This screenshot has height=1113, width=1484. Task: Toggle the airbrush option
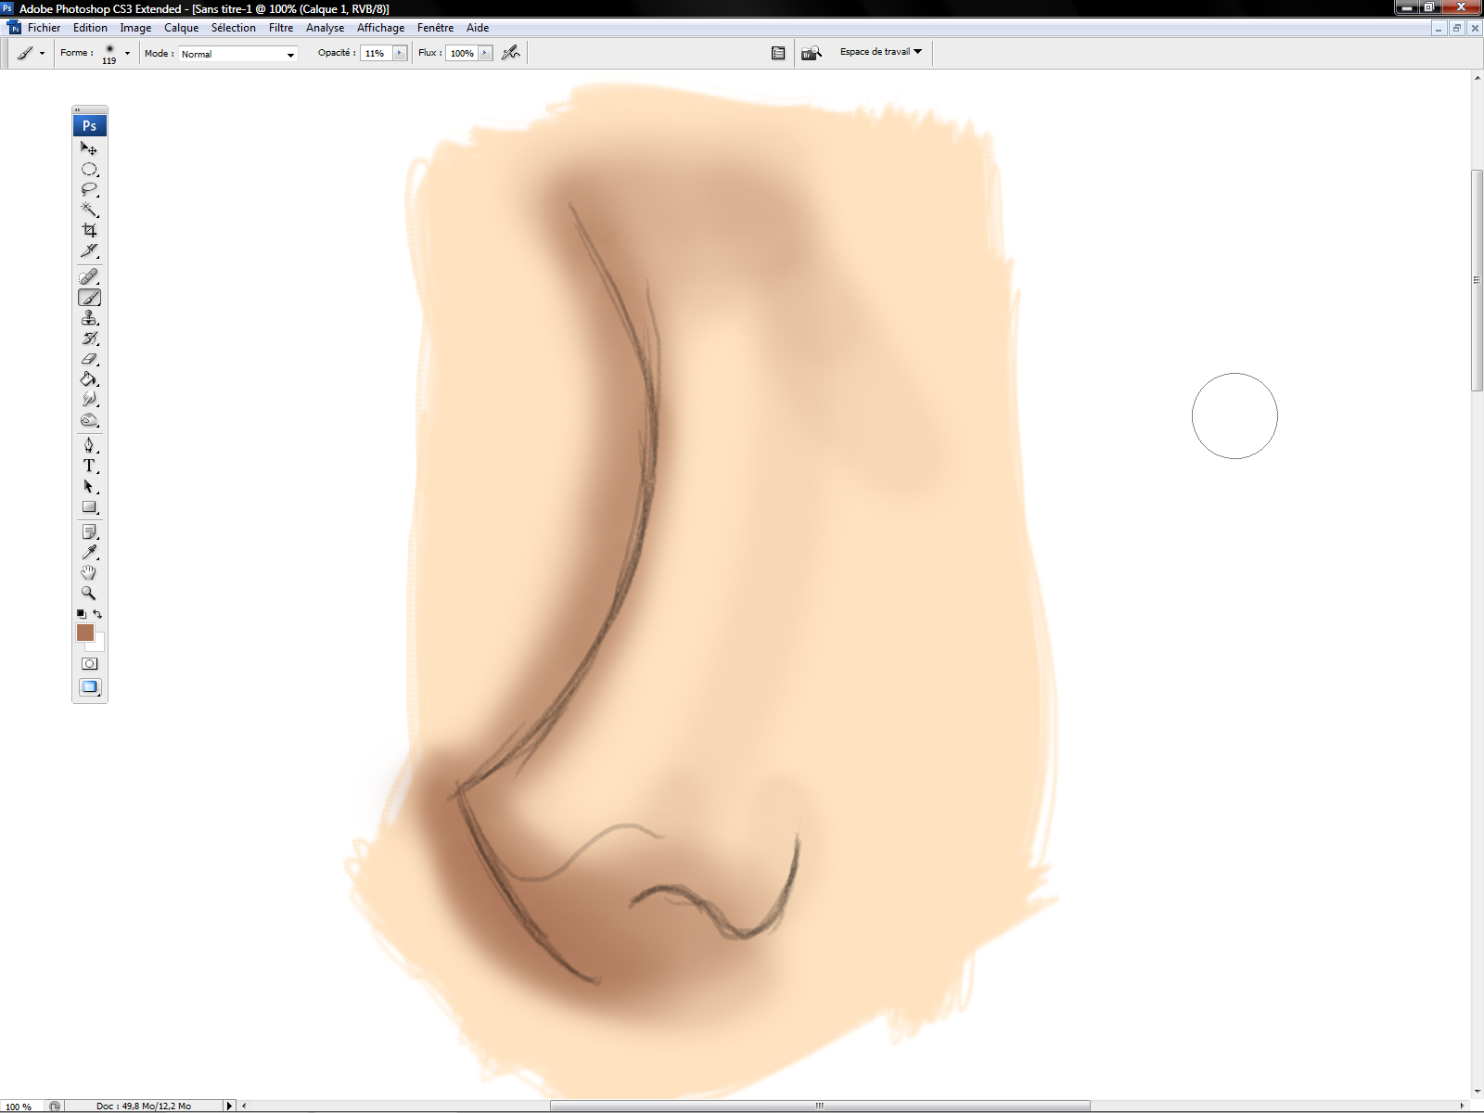(511, 53)
